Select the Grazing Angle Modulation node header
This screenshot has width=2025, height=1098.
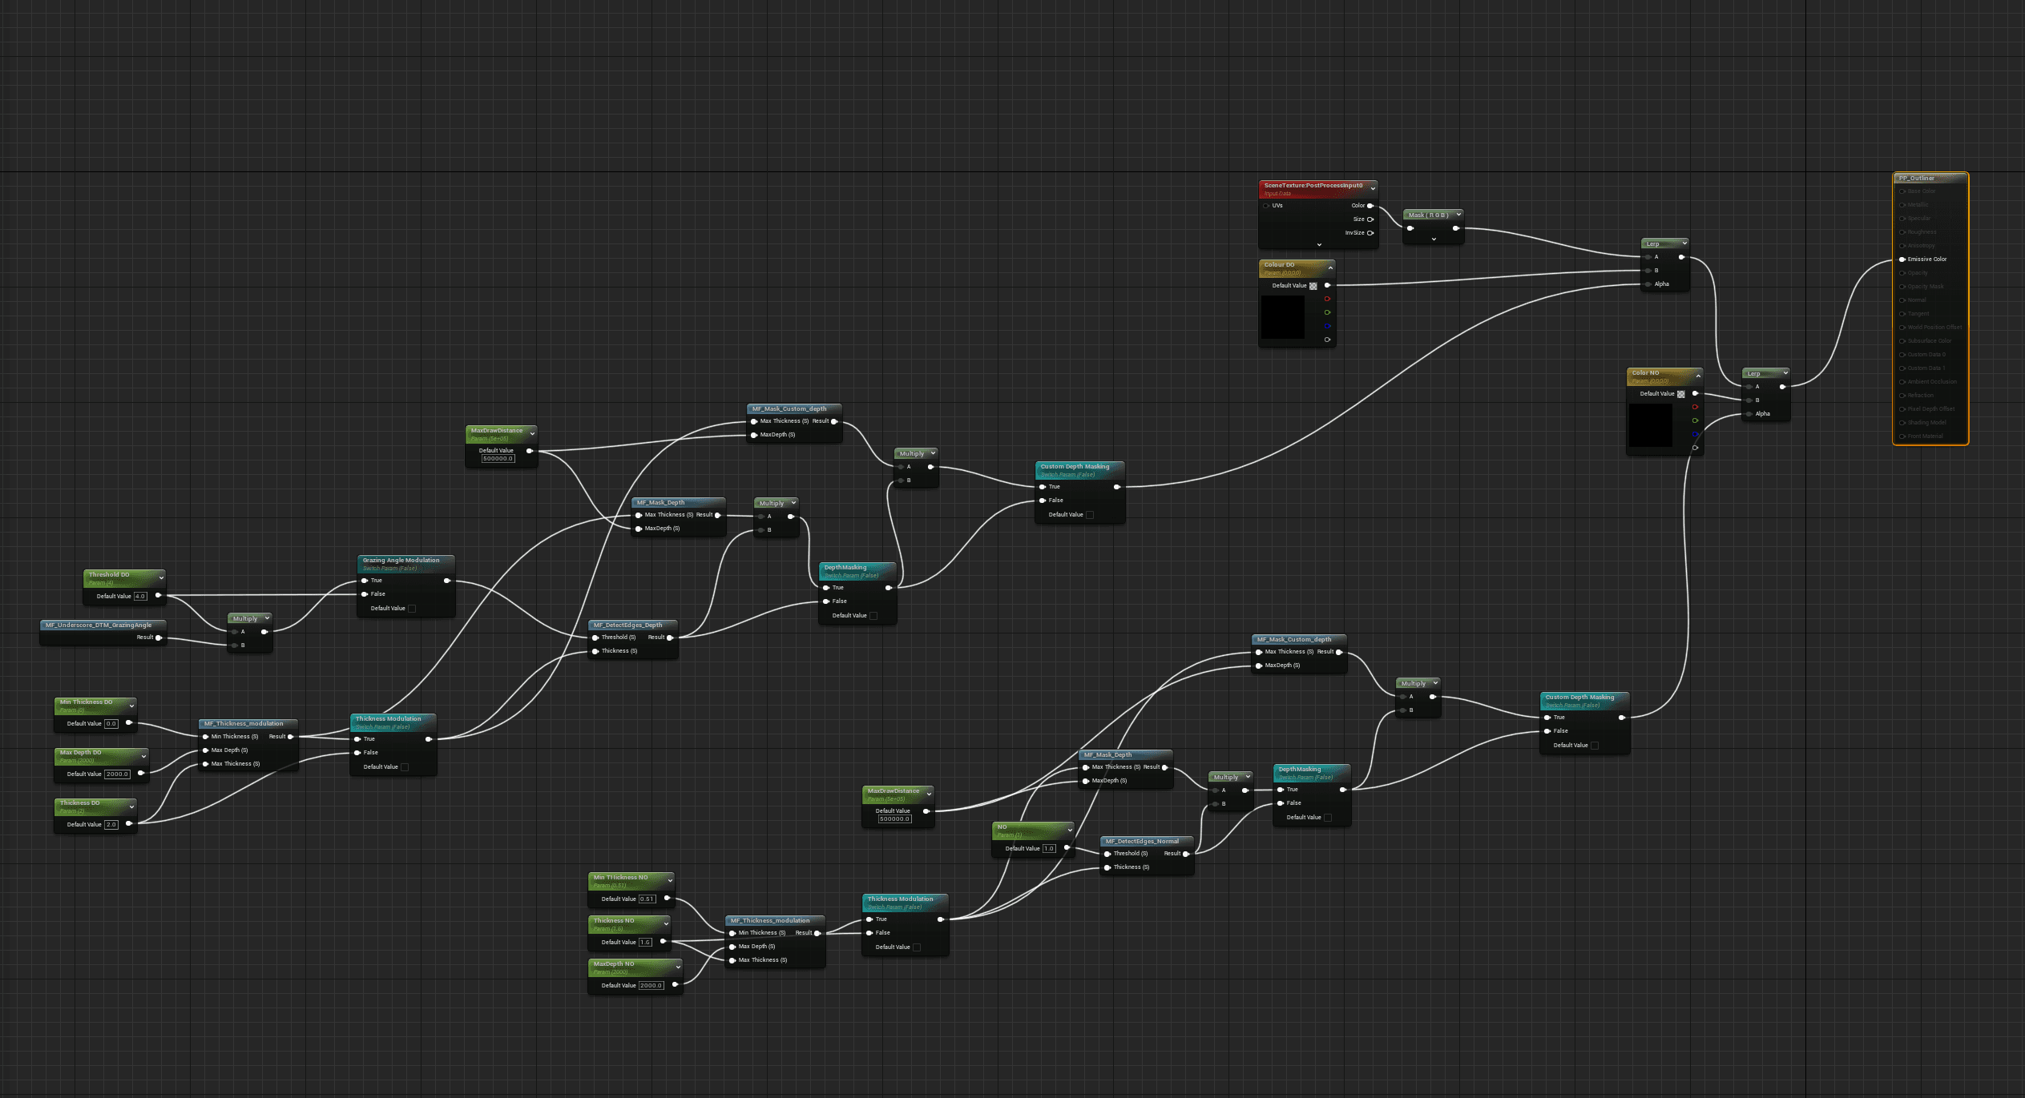pos(401,561)
